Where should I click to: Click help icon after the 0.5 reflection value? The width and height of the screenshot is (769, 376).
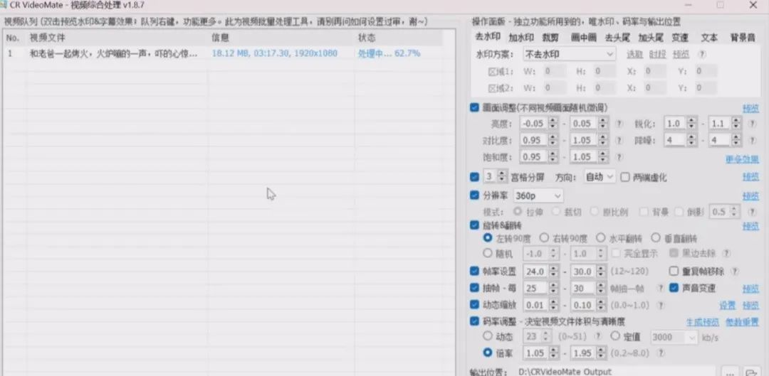click(x=752, y=212)
